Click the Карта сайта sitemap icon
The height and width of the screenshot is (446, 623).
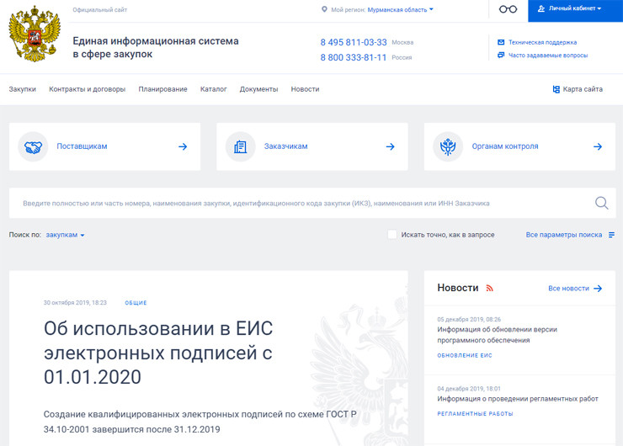click(x=556, y=89)
